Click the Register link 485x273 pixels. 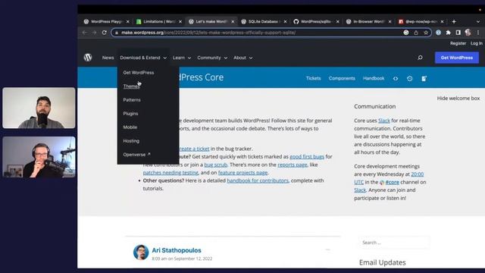(458, 43)
